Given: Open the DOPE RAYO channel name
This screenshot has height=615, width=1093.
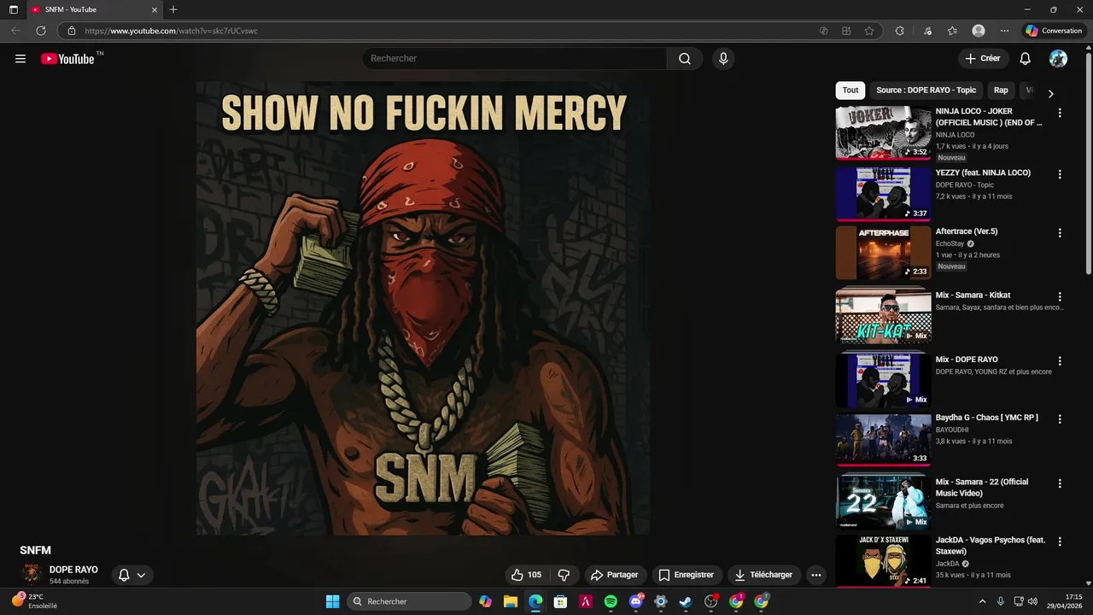Looking at the screenshot, I should 73,570.
